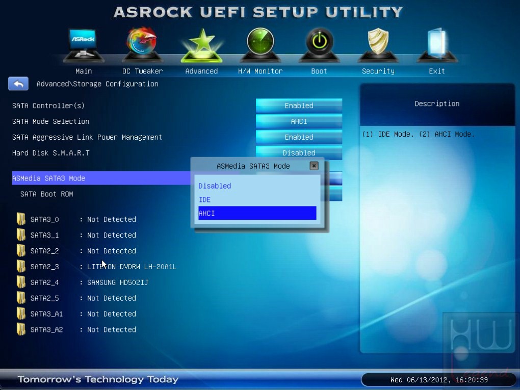Click the Description panel header
Image resolution: width=520 pixels, height=390 pixels.
[x=437, y=103]
